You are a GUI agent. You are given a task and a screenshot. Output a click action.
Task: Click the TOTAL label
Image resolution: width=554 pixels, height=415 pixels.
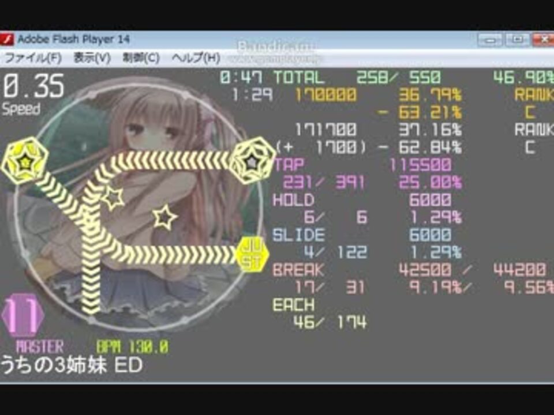click(x=298, y=77)
